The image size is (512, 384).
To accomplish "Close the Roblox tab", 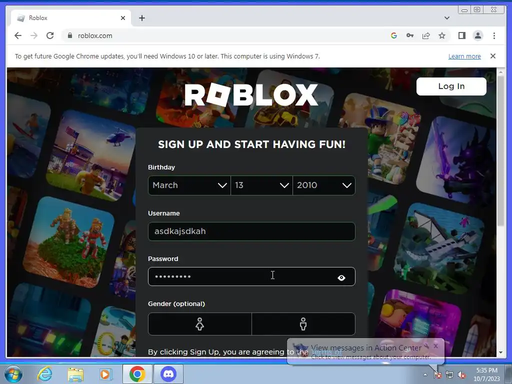I will coord(123,18).
